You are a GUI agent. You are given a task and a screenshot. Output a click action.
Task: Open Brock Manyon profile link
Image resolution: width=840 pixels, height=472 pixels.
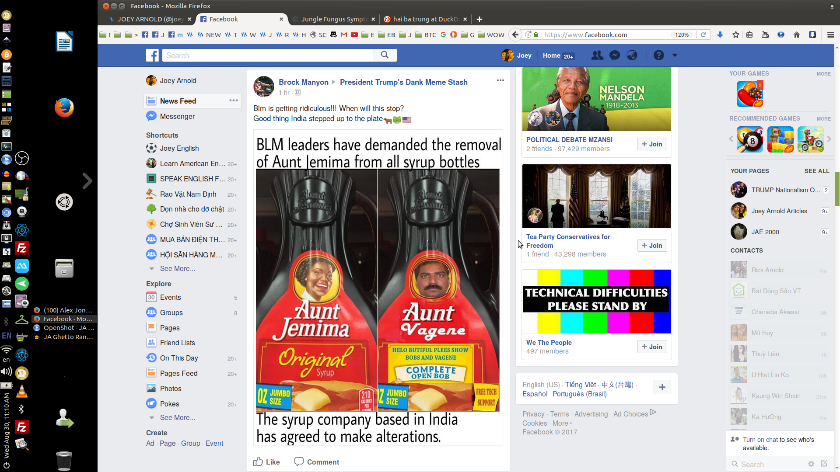(303, 82)
